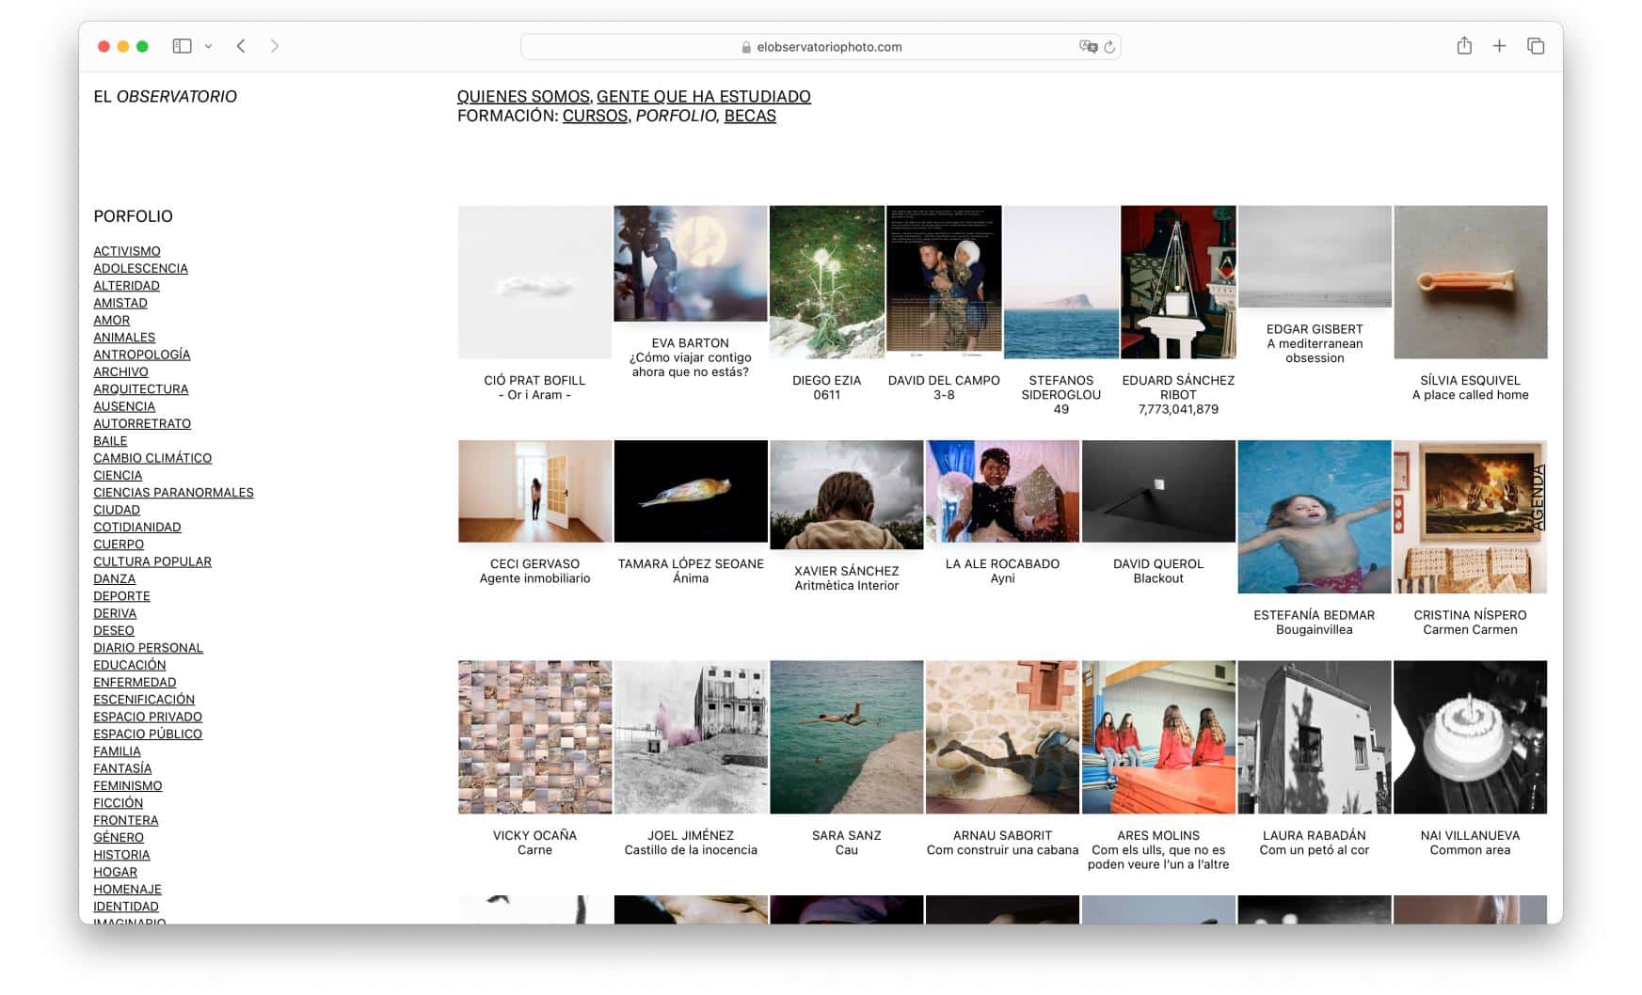Filter portfolio by IDENTIDAD

(126, 907)
